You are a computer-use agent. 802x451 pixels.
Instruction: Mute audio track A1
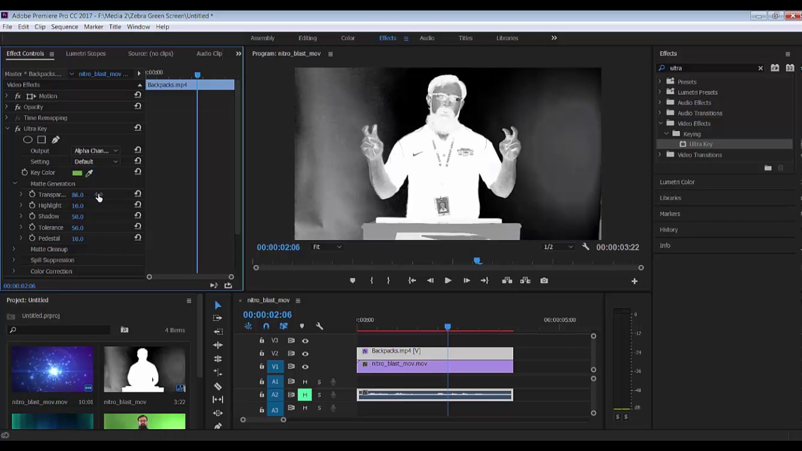[x=305, y=381]
